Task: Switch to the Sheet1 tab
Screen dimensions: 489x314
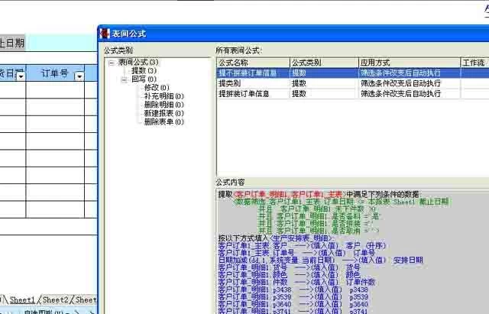Action: (x=22, y=300)
